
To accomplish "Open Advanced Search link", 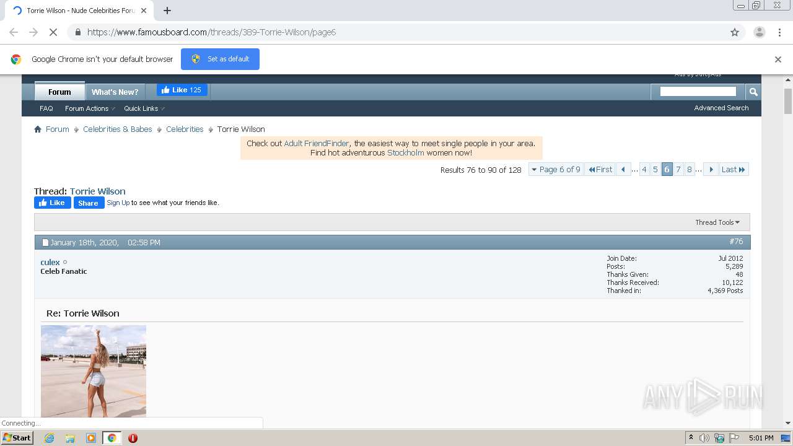I will click(721, 108).
